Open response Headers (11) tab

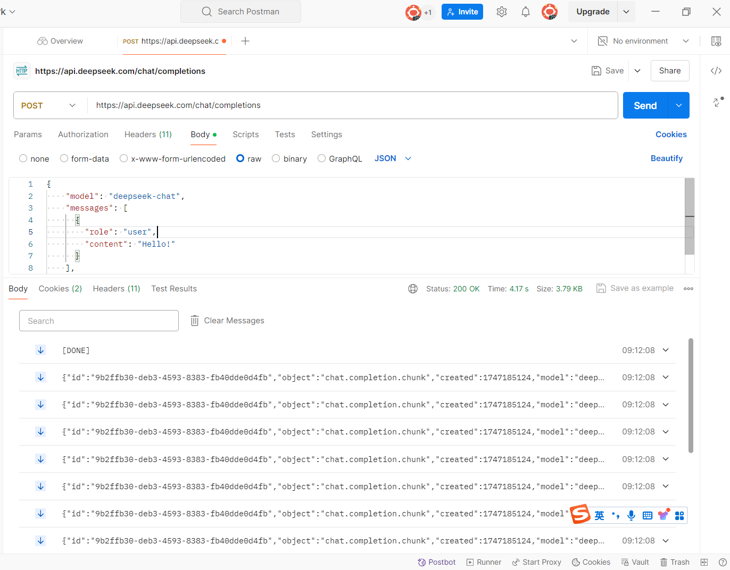click(117, 289)
